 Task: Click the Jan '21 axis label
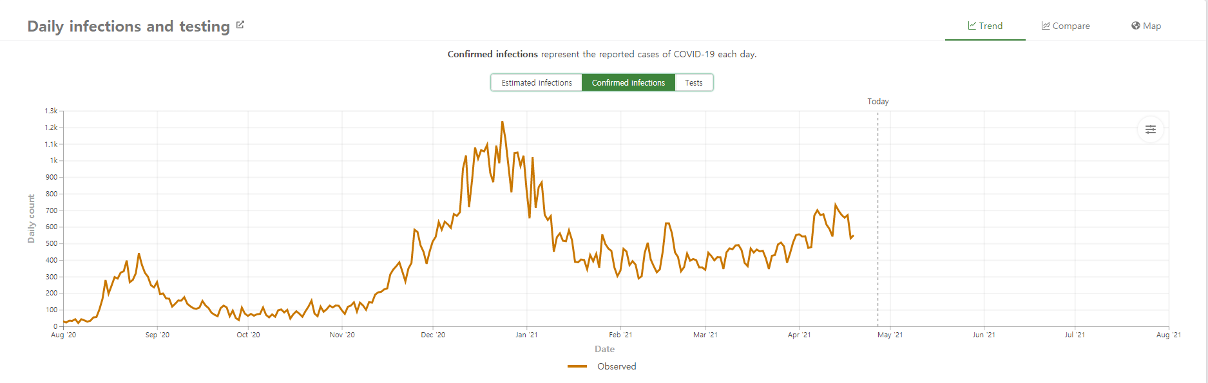point(526,335)
